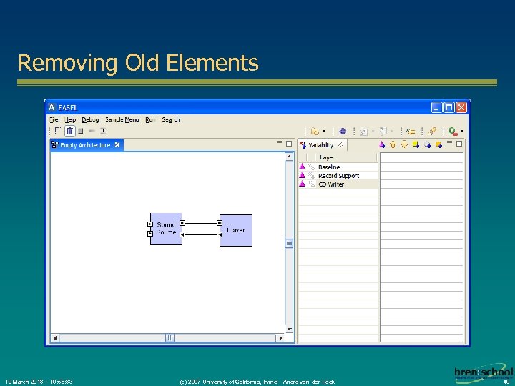This screenshot has height=386, width=515.
Task: Click the upper connector line between components
Action: click(x=201, y=223)
